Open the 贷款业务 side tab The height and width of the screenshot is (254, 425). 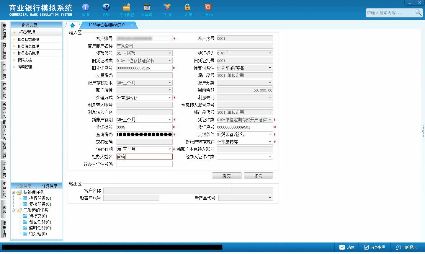click(x=4, y=110)
